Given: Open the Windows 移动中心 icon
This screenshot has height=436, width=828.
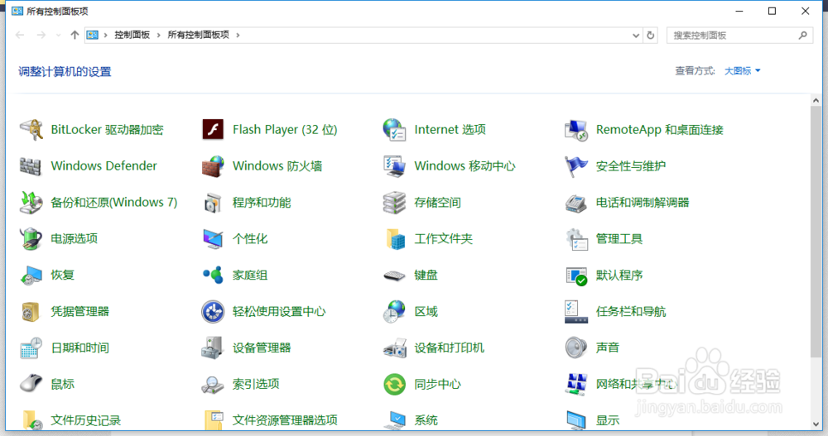Looking at the screenshot, I should [394, 165].
